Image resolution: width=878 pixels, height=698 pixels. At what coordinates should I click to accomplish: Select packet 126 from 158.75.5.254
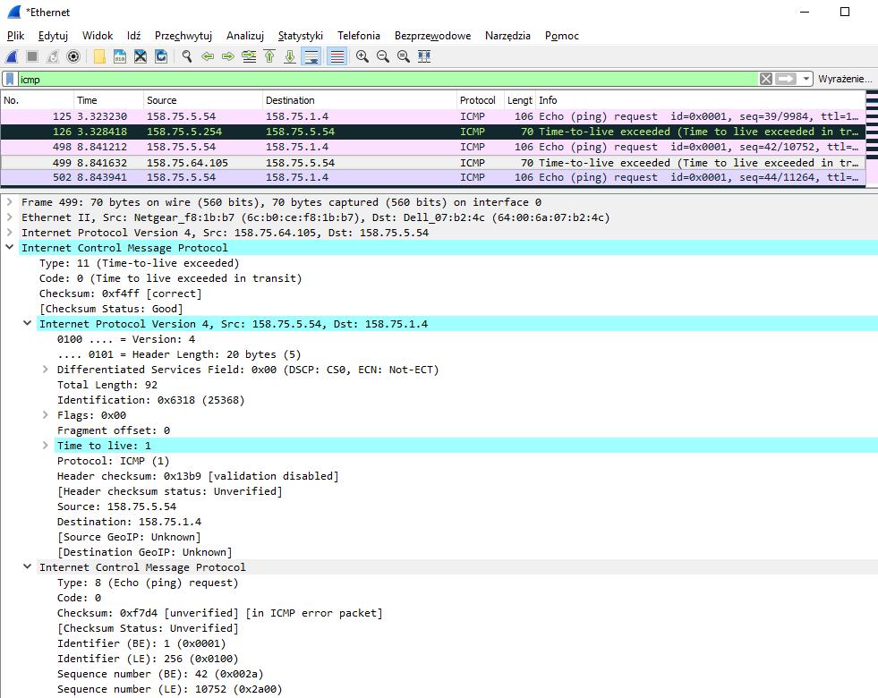pyautogui.click(x=433, y=132)
